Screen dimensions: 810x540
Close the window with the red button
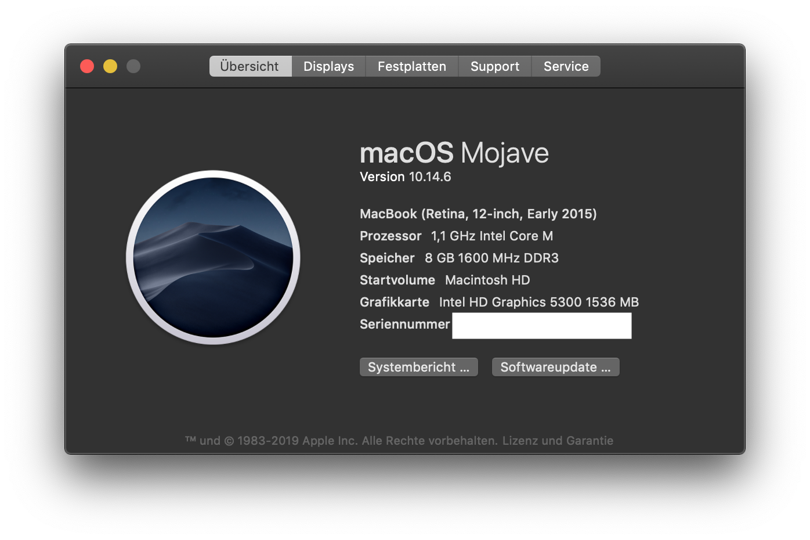tap(87, 66)
